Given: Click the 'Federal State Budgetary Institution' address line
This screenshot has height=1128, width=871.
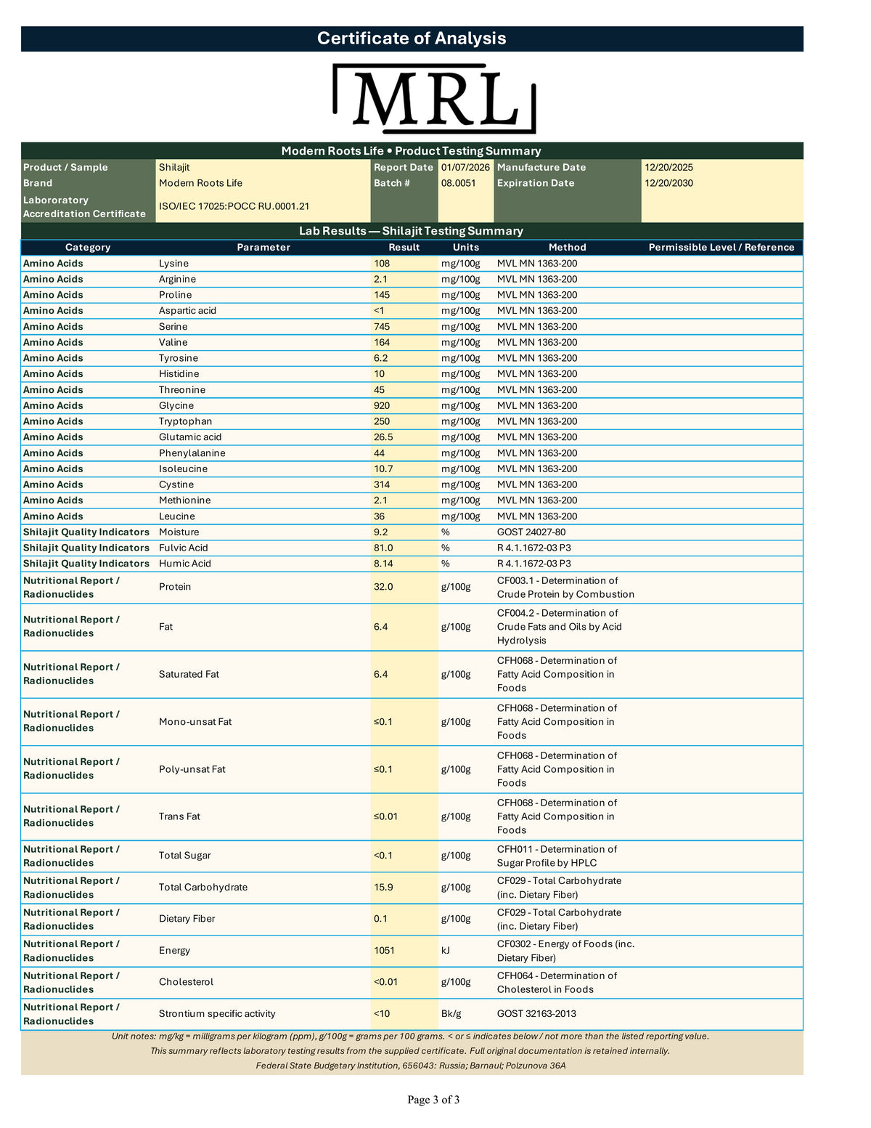Looking at the screenshot, I should (411, 1066).
